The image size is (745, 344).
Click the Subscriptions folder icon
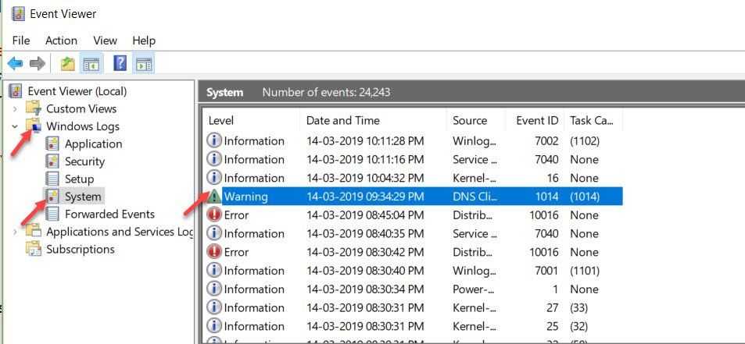tap(34, 249)
